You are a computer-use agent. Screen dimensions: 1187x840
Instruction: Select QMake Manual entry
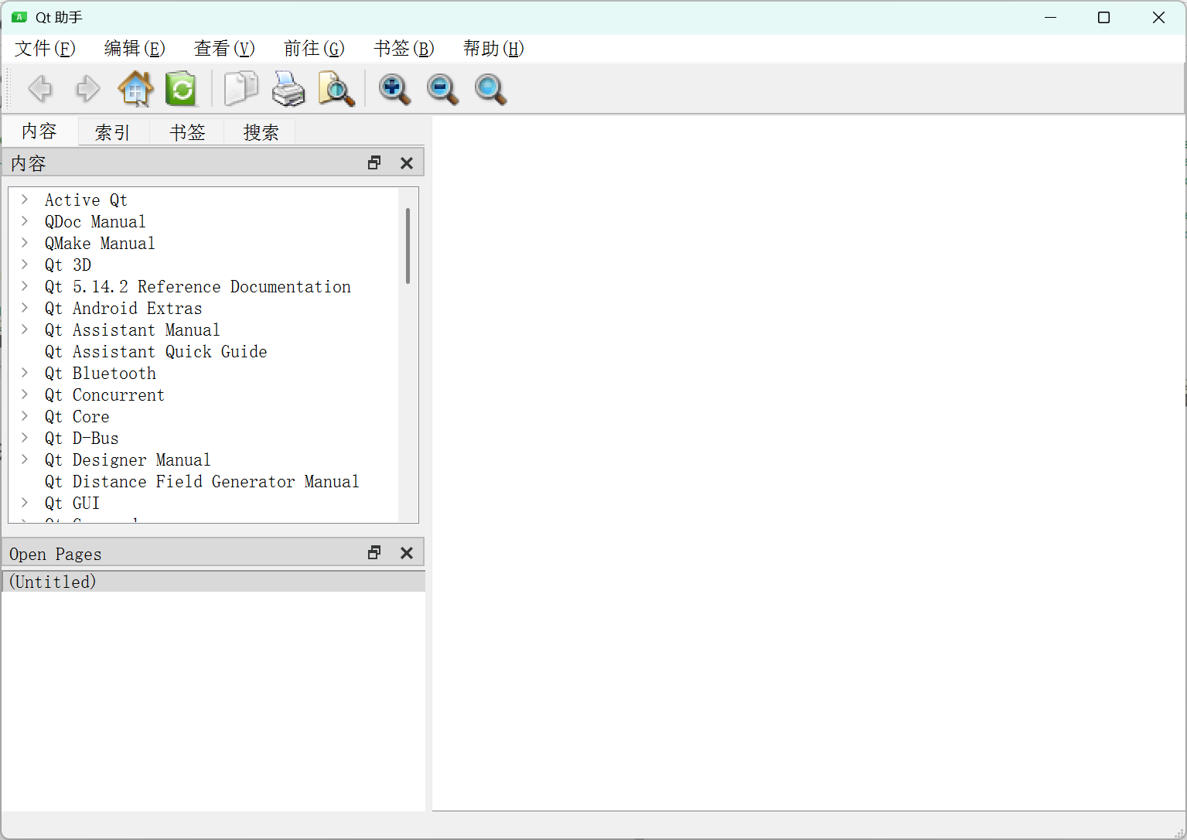100,243
